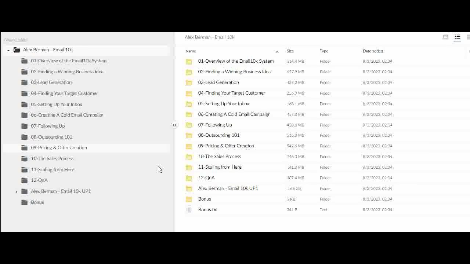Select 12-QnA in sidebar tree
Screen dimensions: 470x264
tap(39, 180)
